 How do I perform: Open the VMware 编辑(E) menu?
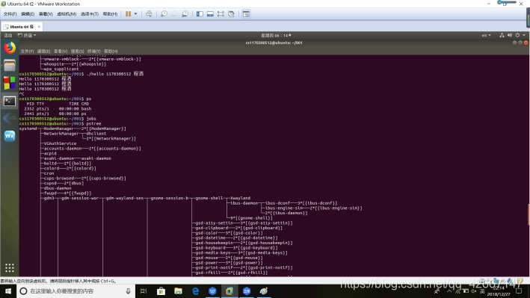(x=28, y=14)
